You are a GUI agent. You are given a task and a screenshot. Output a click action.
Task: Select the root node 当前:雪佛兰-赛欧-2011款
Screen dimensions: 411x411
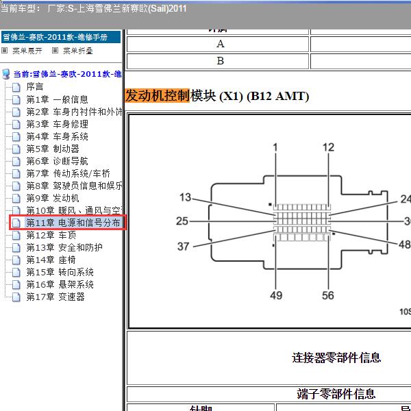67,74
